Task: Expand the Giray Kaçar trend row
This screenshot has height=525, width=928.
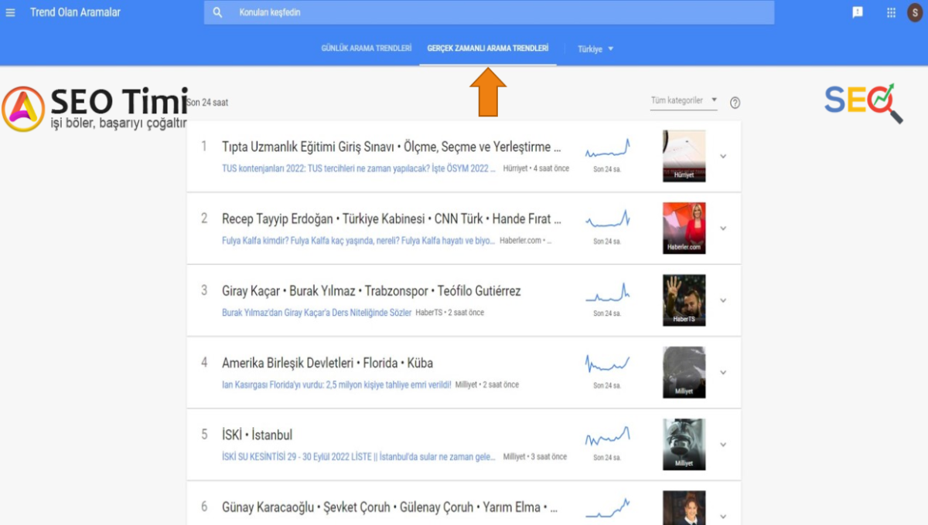Action: coord(723,300)
